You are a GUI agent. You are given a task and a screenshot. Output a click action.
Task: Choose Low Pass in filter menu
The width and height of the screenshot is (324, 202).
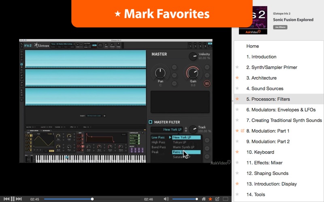click(x=158, y=137)
